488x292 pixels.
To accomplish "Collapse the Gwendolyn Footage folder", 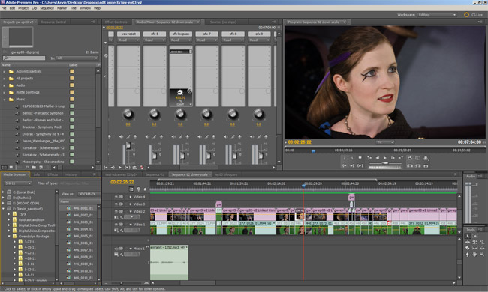I will [9, 236].
